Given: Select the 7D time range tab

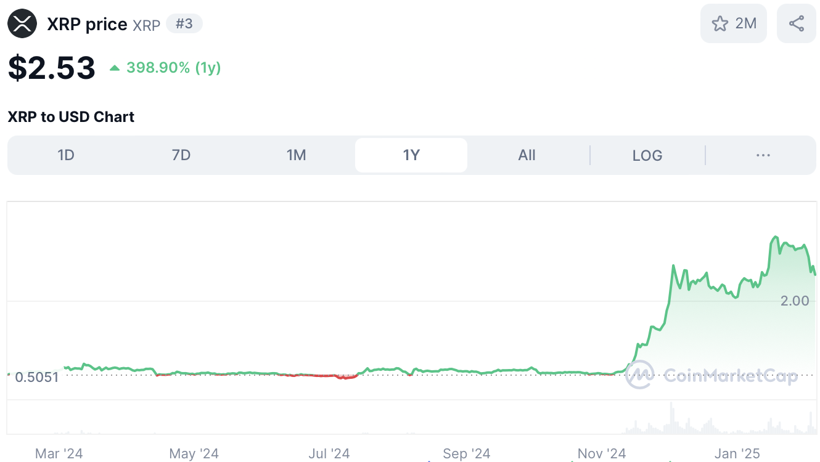Looking at the screenshot, I should [181, 155].
